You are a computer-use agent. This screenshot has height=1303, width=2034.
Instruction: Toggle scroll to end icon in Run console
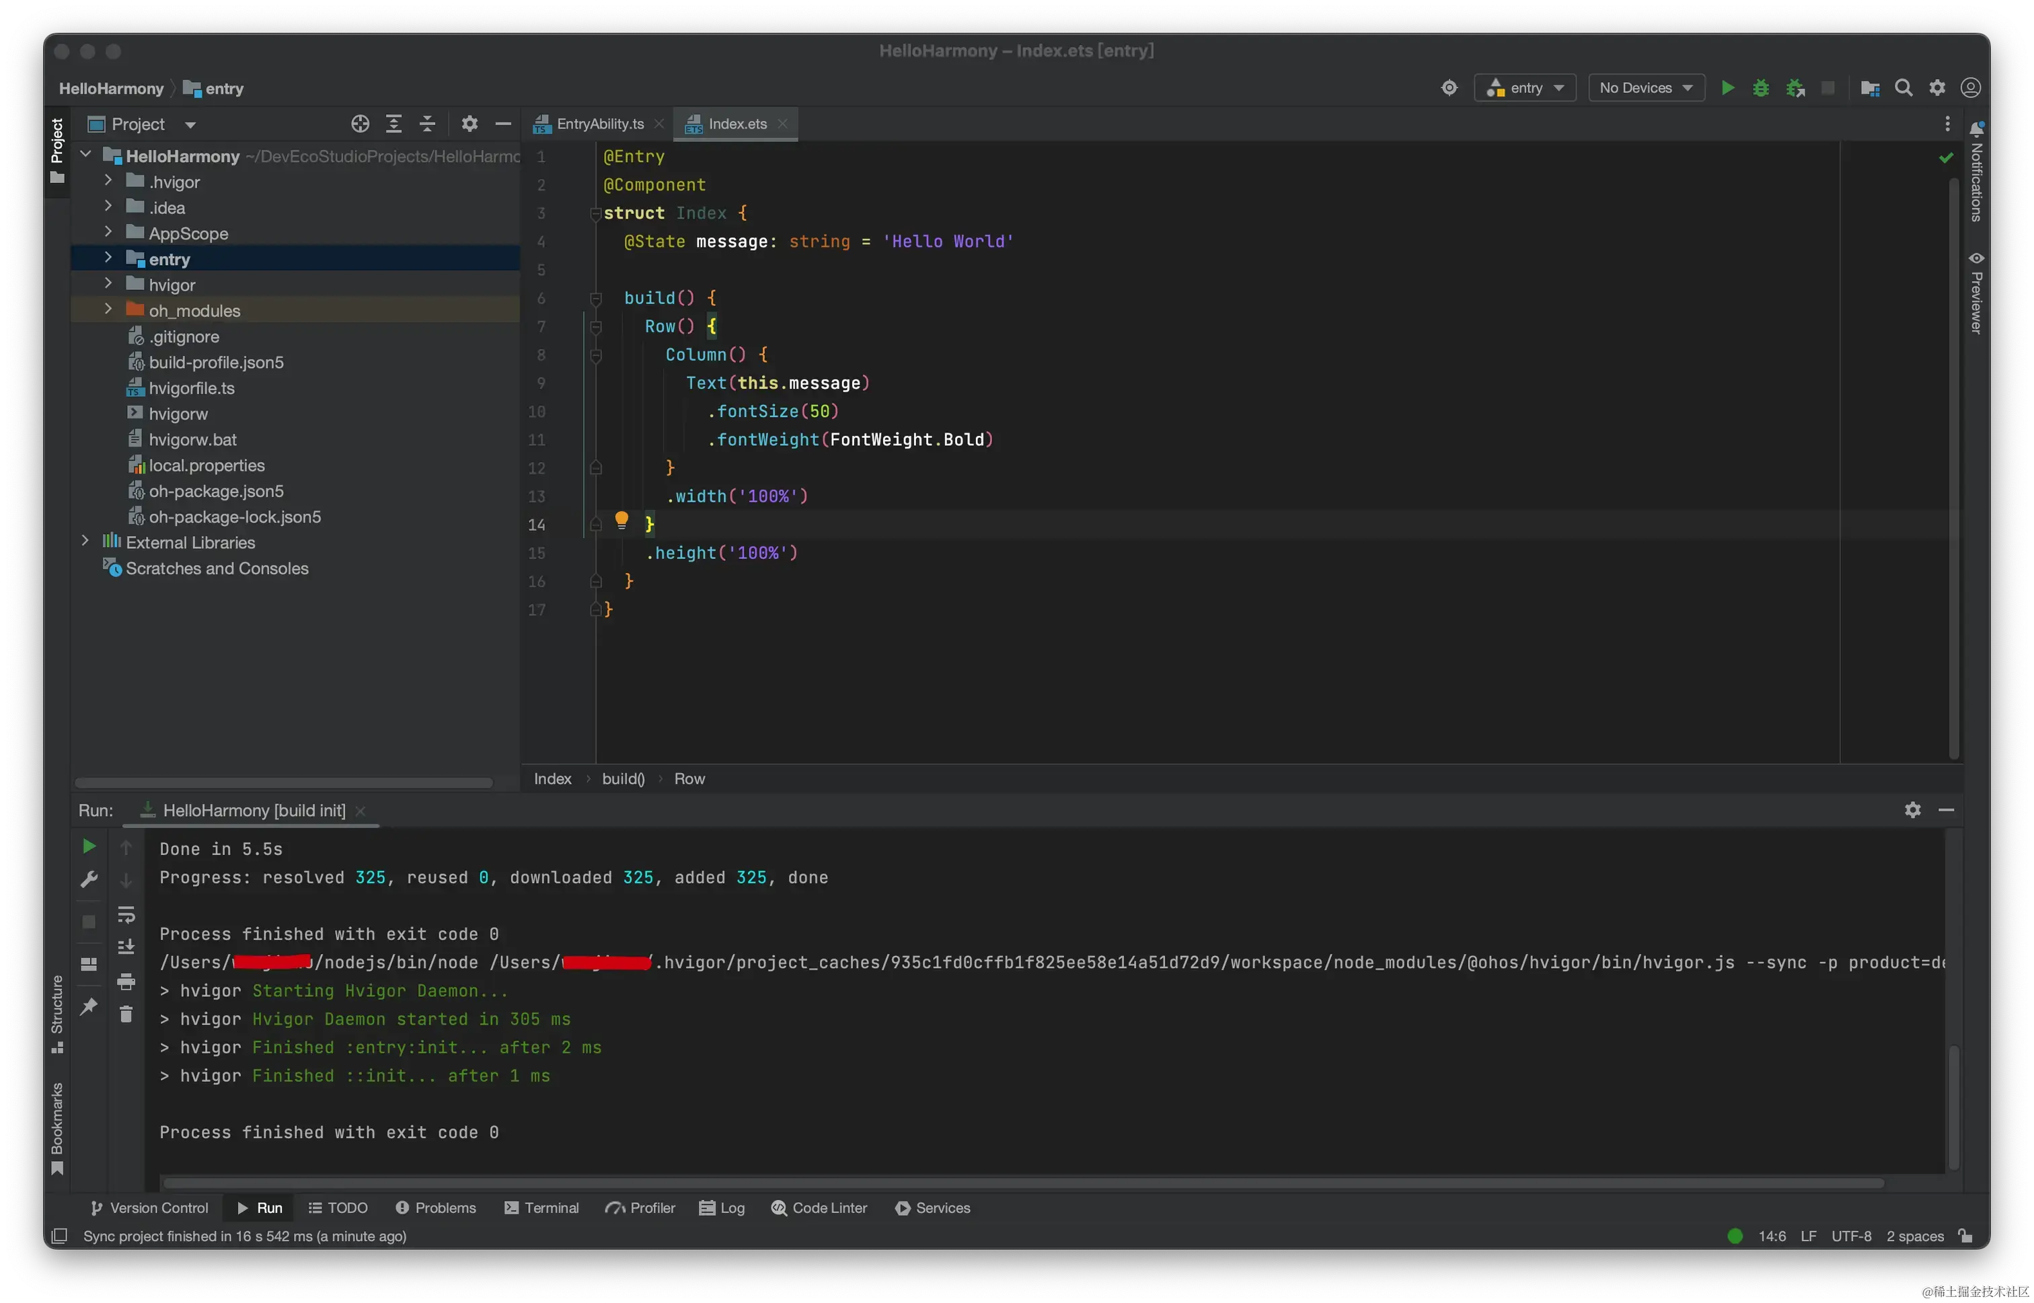(126, 948)
